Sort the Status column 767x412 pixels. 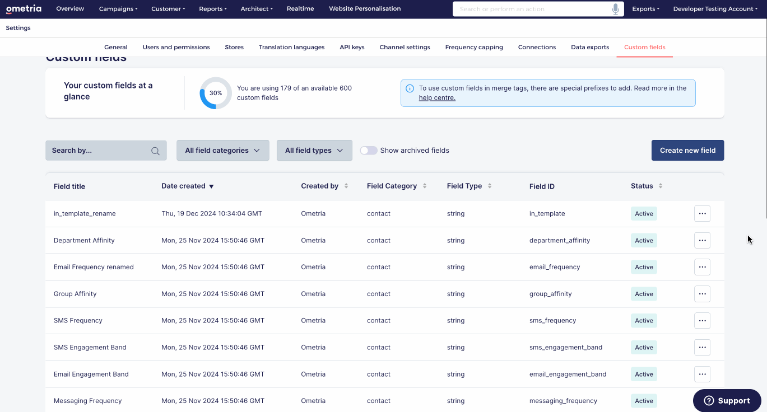point(661,186)
